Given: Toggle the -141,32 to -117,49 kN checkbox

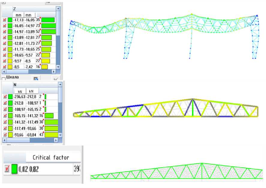Looking at the screenshot, I should 5,122.
